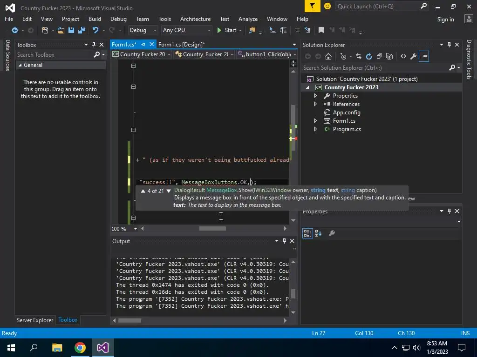Open the Analyze menu

tap(248, 19)
